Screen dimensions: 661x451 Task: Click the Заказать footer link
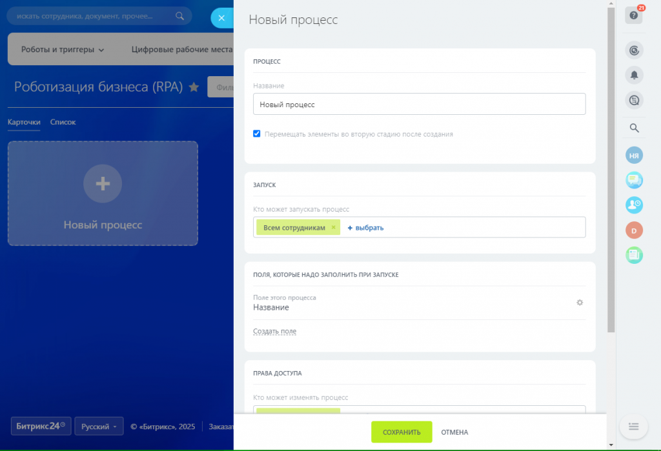click(x=221, y=426)
